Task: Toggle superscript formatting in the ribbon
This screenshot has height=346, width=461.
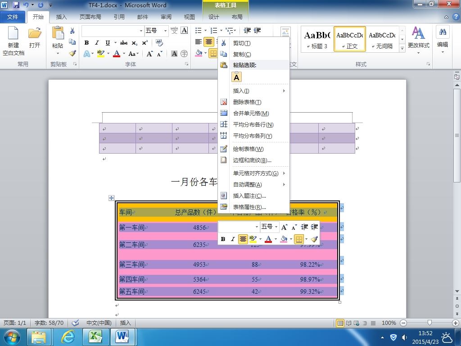Action: click(x=145, y=43)
